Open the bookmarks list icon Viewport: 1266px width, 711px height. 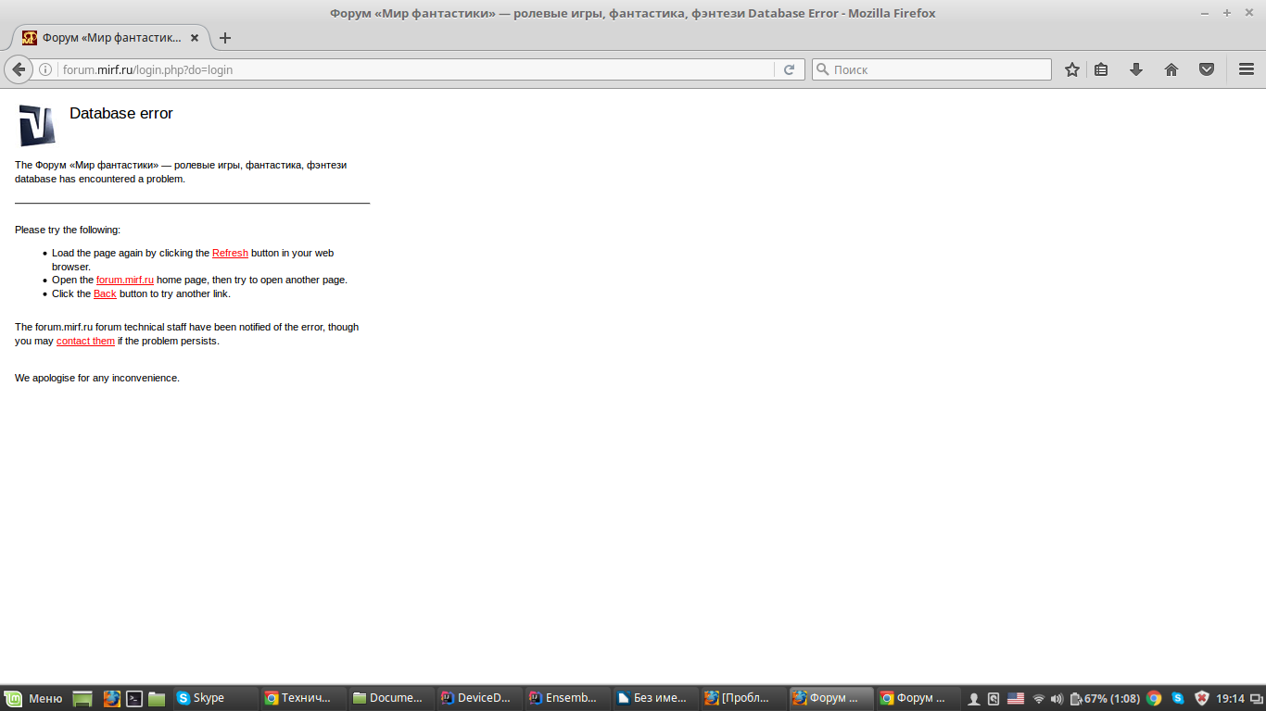(1101, 69)
